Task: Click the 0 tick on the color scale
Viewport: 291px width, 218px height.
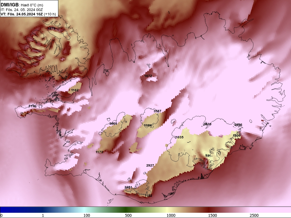Action: click(x=1, y=215)
